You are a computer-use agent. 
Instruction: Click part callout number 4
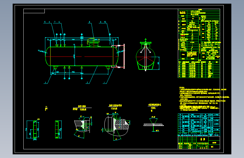(x=49, y=22)
